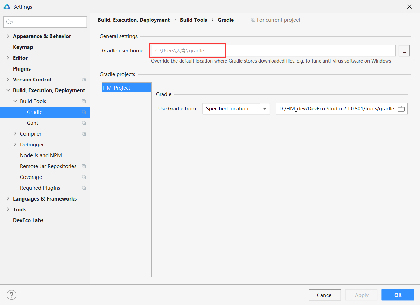Click the project-level icon beside Version Control
Image resolution: width=420 pixels, height=305 pixels.
pyautogui.click(x=84, y=80)
